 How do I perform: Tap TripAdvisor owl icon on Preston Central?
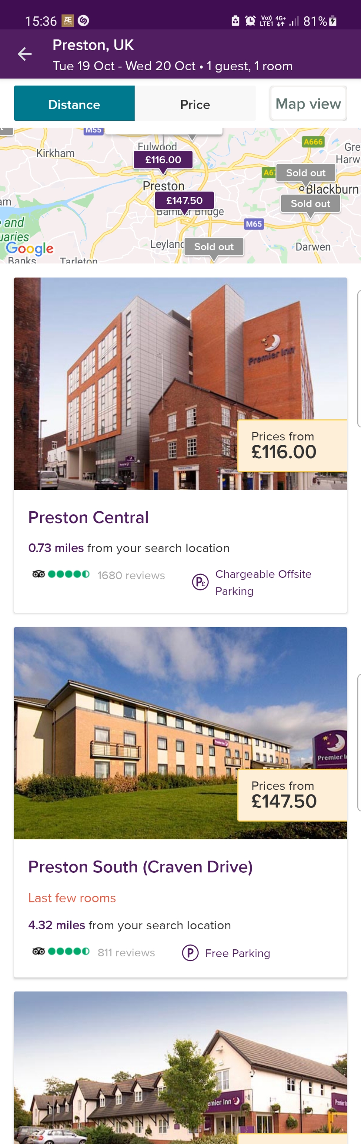[x=39, y=574]
